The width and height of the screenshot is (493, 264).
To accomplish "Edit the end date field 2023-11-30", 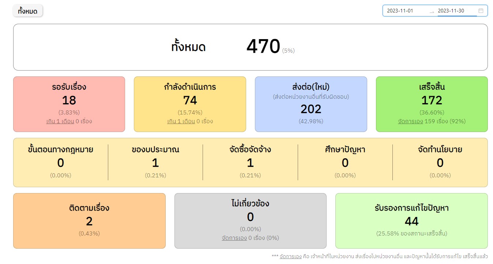I will [x=457, y=11].
